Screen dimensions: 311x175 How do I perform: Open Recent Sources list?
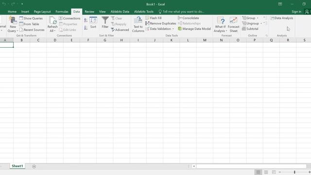(x=32, y=30)
